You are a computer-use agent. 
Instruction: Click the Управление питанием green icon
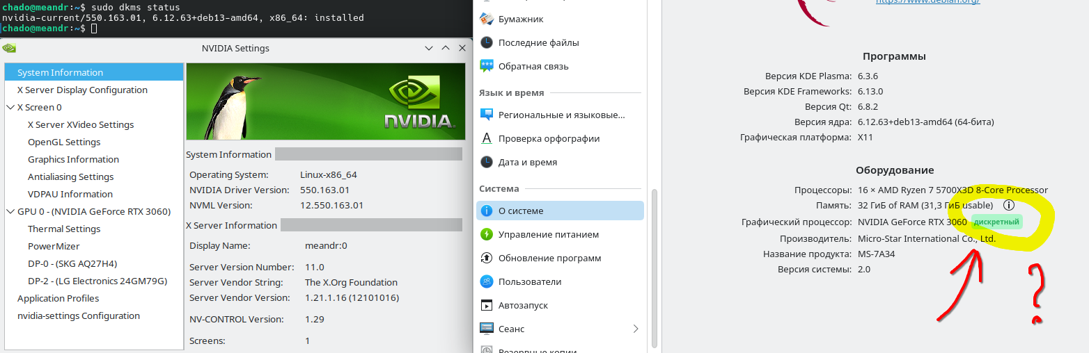point(487,234)
